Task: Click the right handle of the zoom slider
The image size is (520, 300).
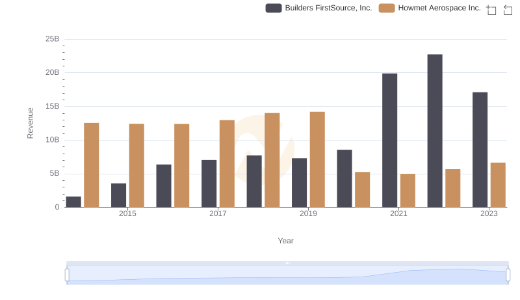Action: (x=508, y=275)
